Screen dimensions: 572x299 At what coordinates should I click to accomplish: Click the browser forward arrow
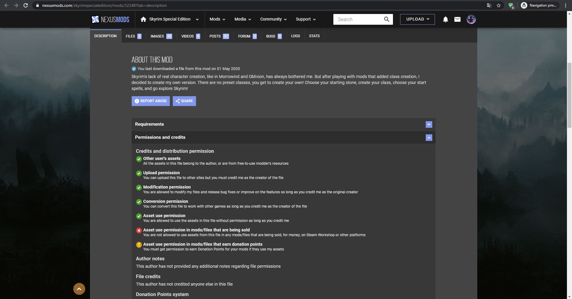coord(16,5)
